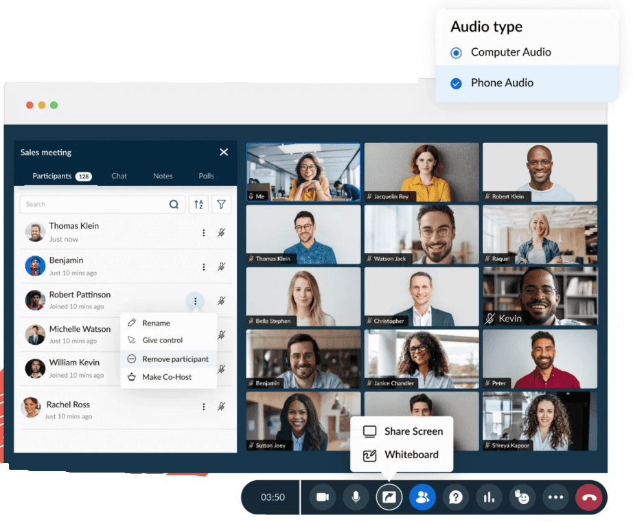This screenshot has height=522, width=633.
Task: Open Benjamin's three-dot options menu
Action: 203,266
